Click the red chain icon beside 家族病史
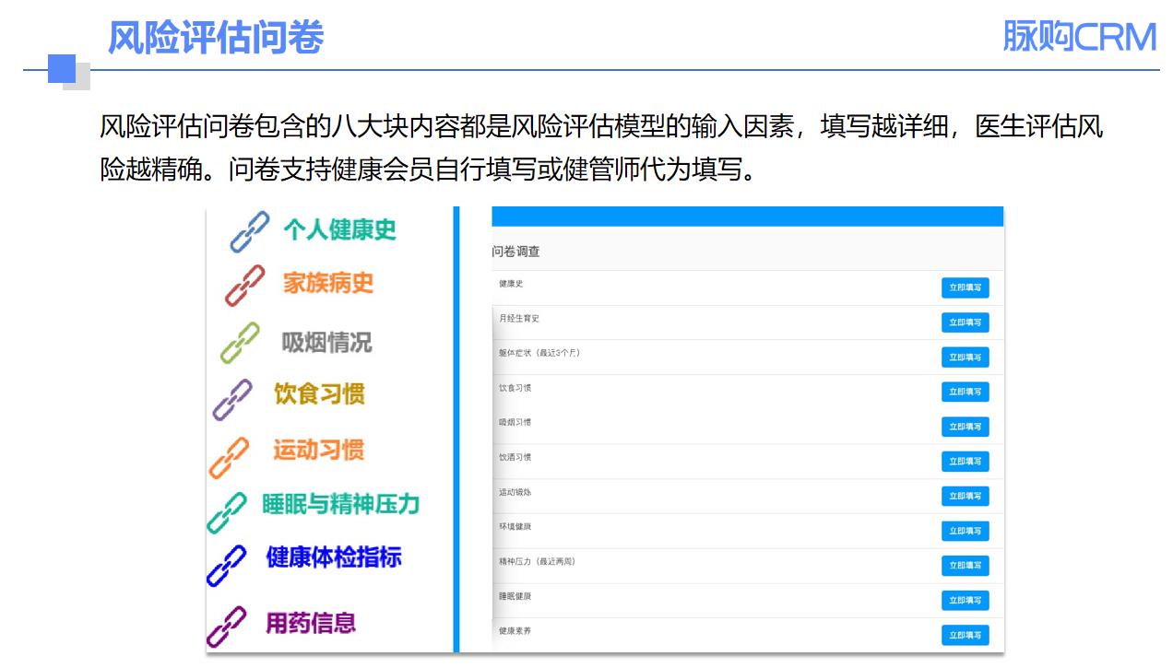Image resolution: width=1173 pixels, height=668 pixels. [245, 285]
